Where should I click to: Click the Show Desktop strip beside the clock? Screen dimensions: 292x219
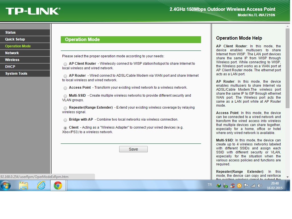coord(289,185)
